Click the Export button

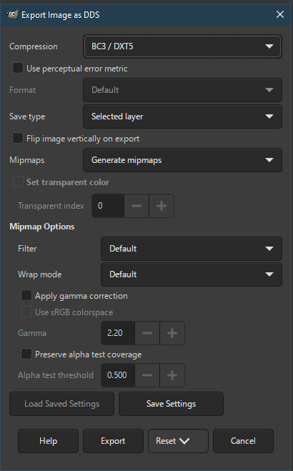tap(113, 441)
